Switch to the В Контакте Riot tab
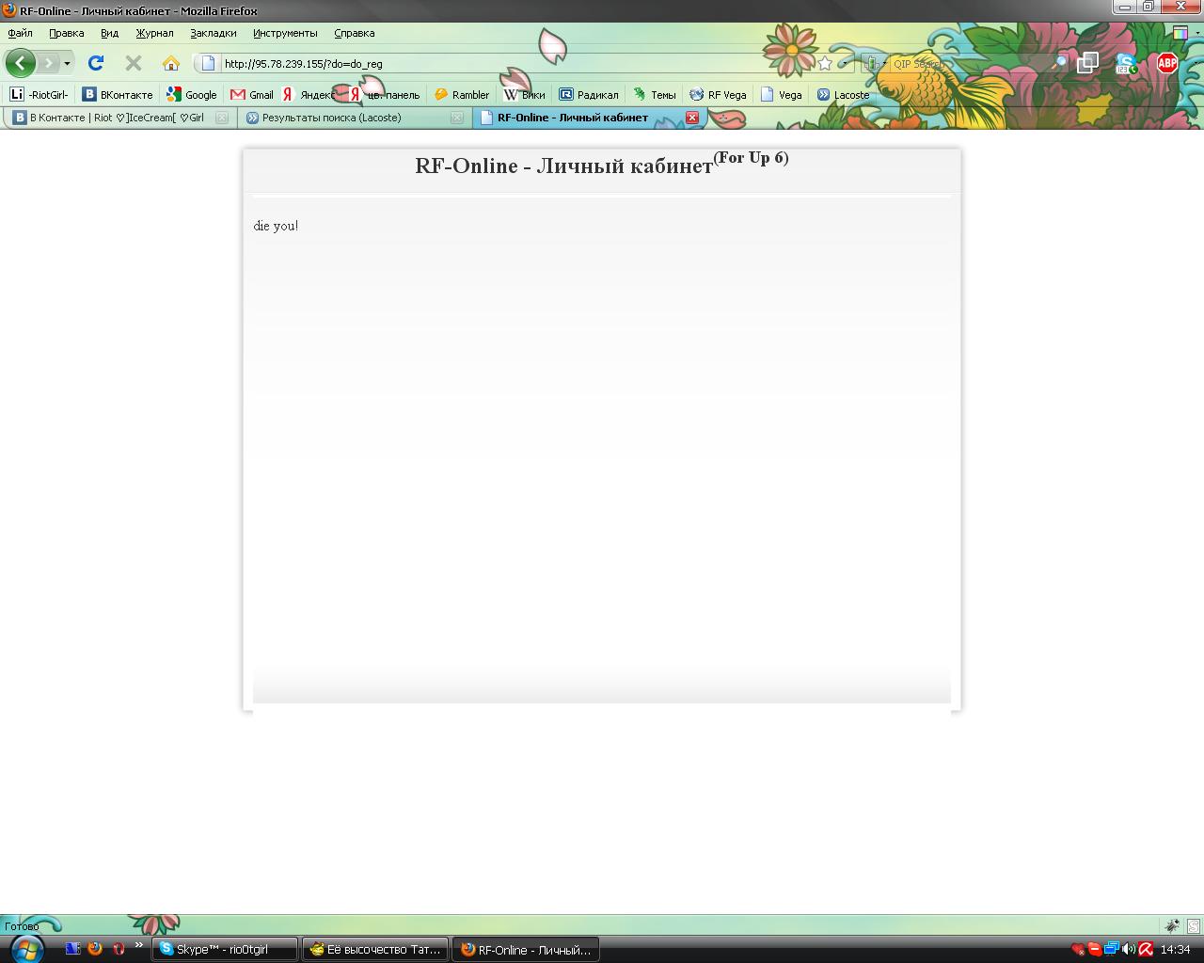Image resolution: width=1204 pixels, height=963 pixels. tap(119, 118)
